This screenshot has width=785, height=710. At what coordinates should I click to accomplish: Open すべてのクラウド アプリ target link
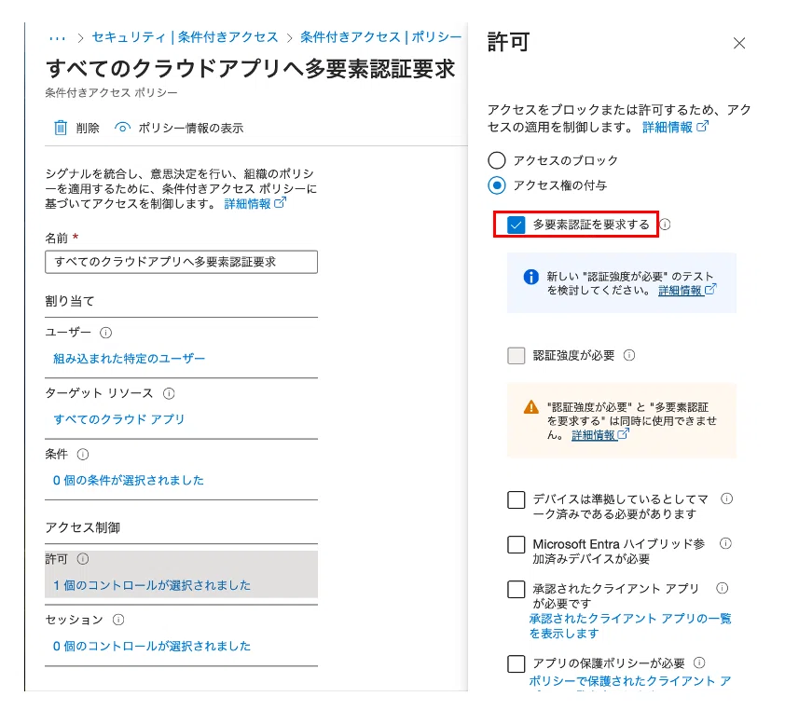tap(119, 419)
